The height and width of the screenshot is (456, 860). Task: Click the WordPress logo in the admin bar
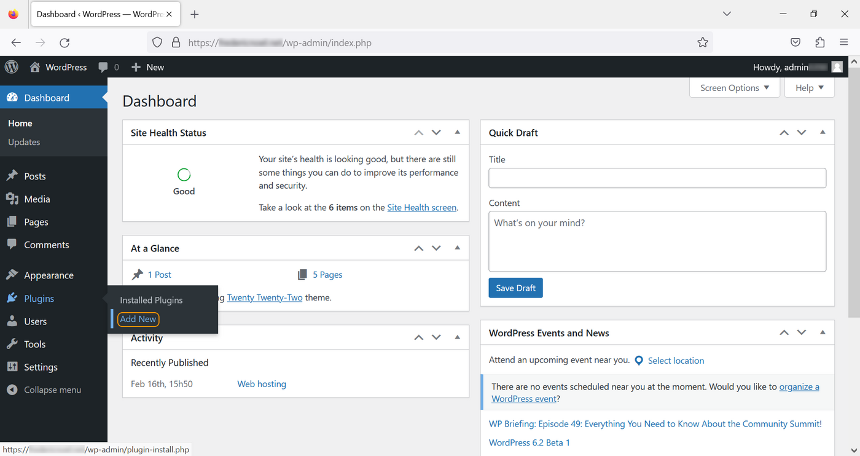point(11,67)
